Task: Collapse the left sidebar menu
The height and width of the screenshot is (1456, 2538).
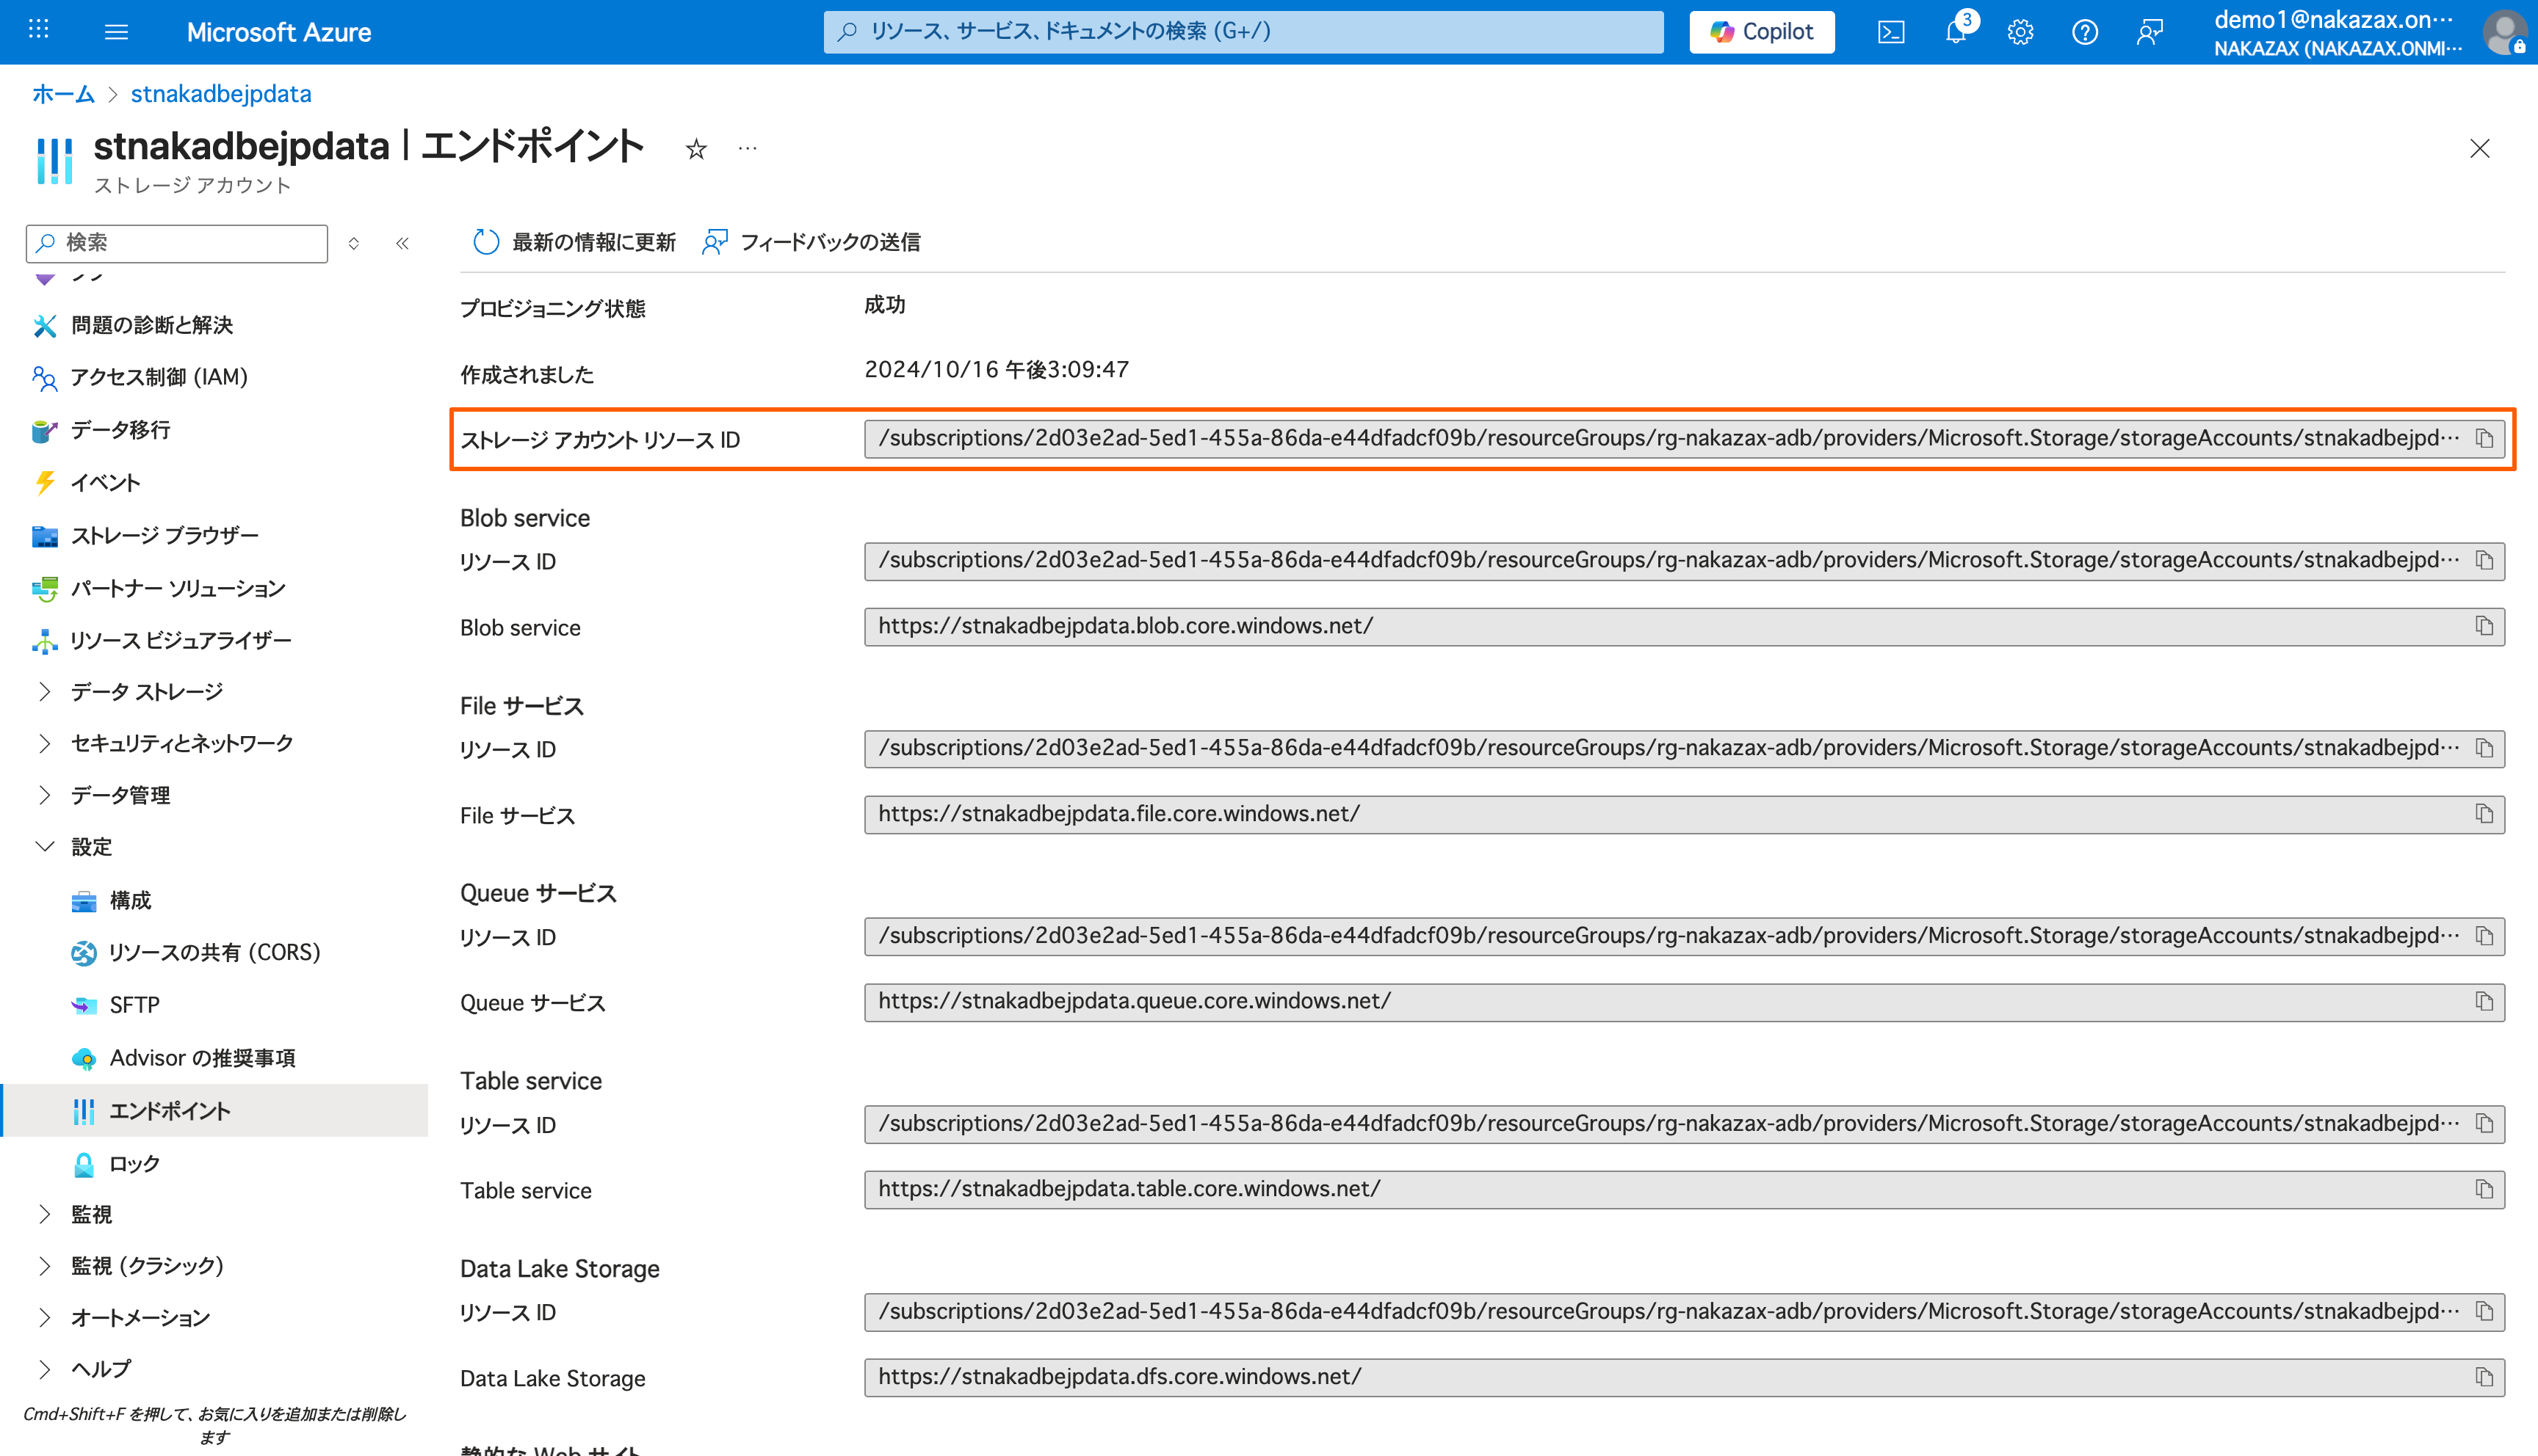Action: click(402, 243)
